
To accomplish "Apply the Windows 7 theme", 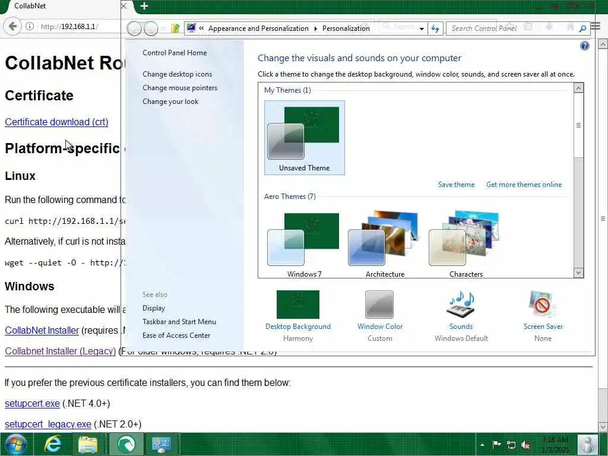I will pos(305,244).
